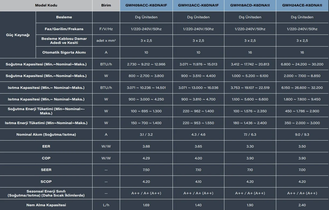Click the 3.88 EER value cell
This screenshot has width=329, height=210.
[146, 146]
